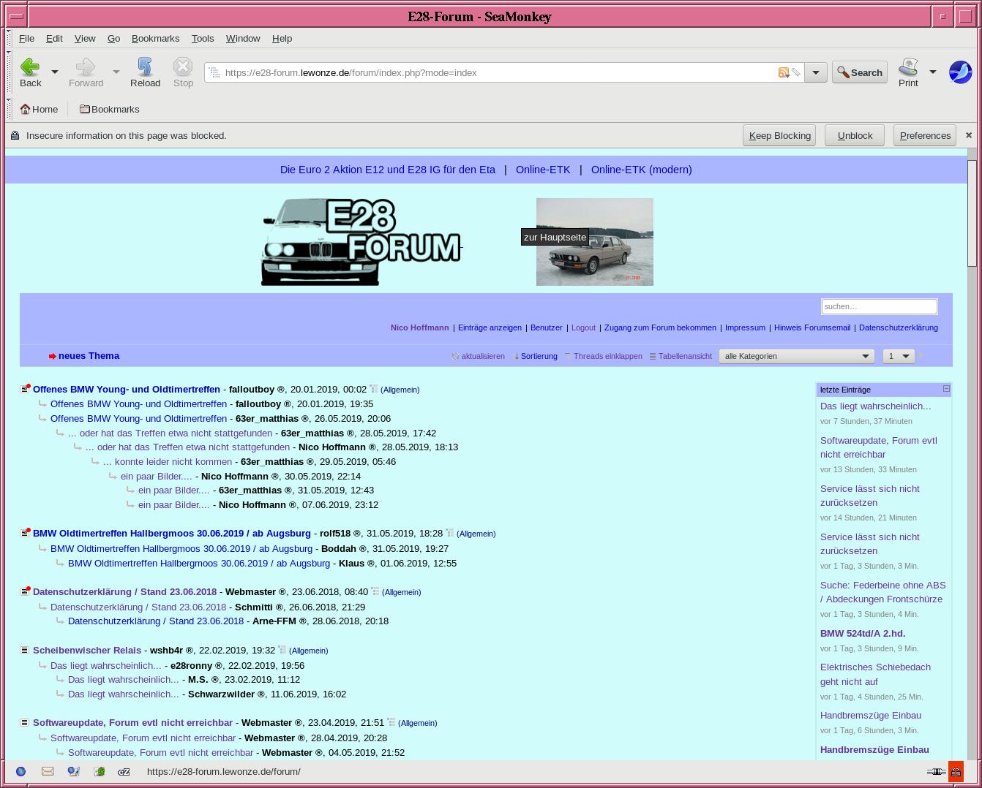Open the Bookmarks menu

(155, 38)
